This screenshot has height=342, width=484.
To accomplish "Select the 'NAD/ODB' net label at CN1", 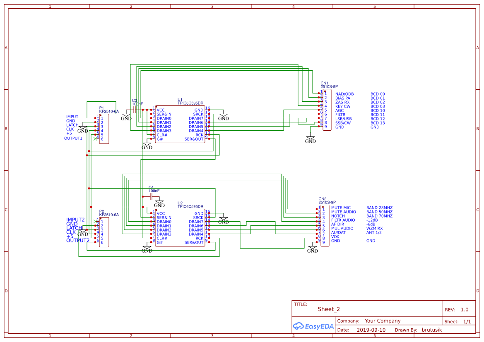I will point(344,94).
